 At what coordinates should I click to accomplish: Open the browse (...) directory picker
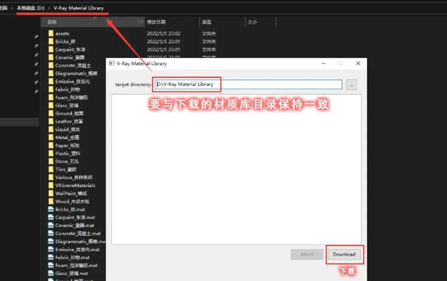click(352, 85)
